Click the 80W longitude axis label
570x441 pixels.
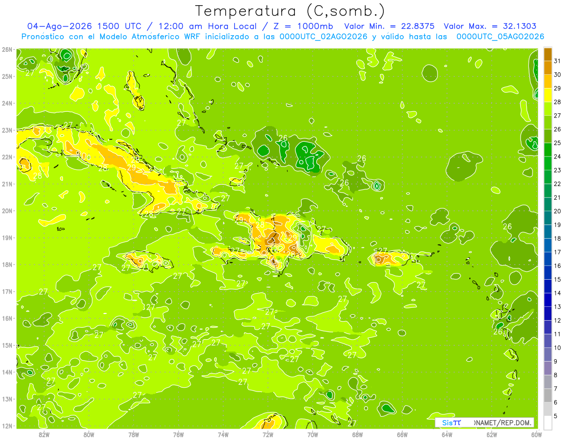(89, 434)
